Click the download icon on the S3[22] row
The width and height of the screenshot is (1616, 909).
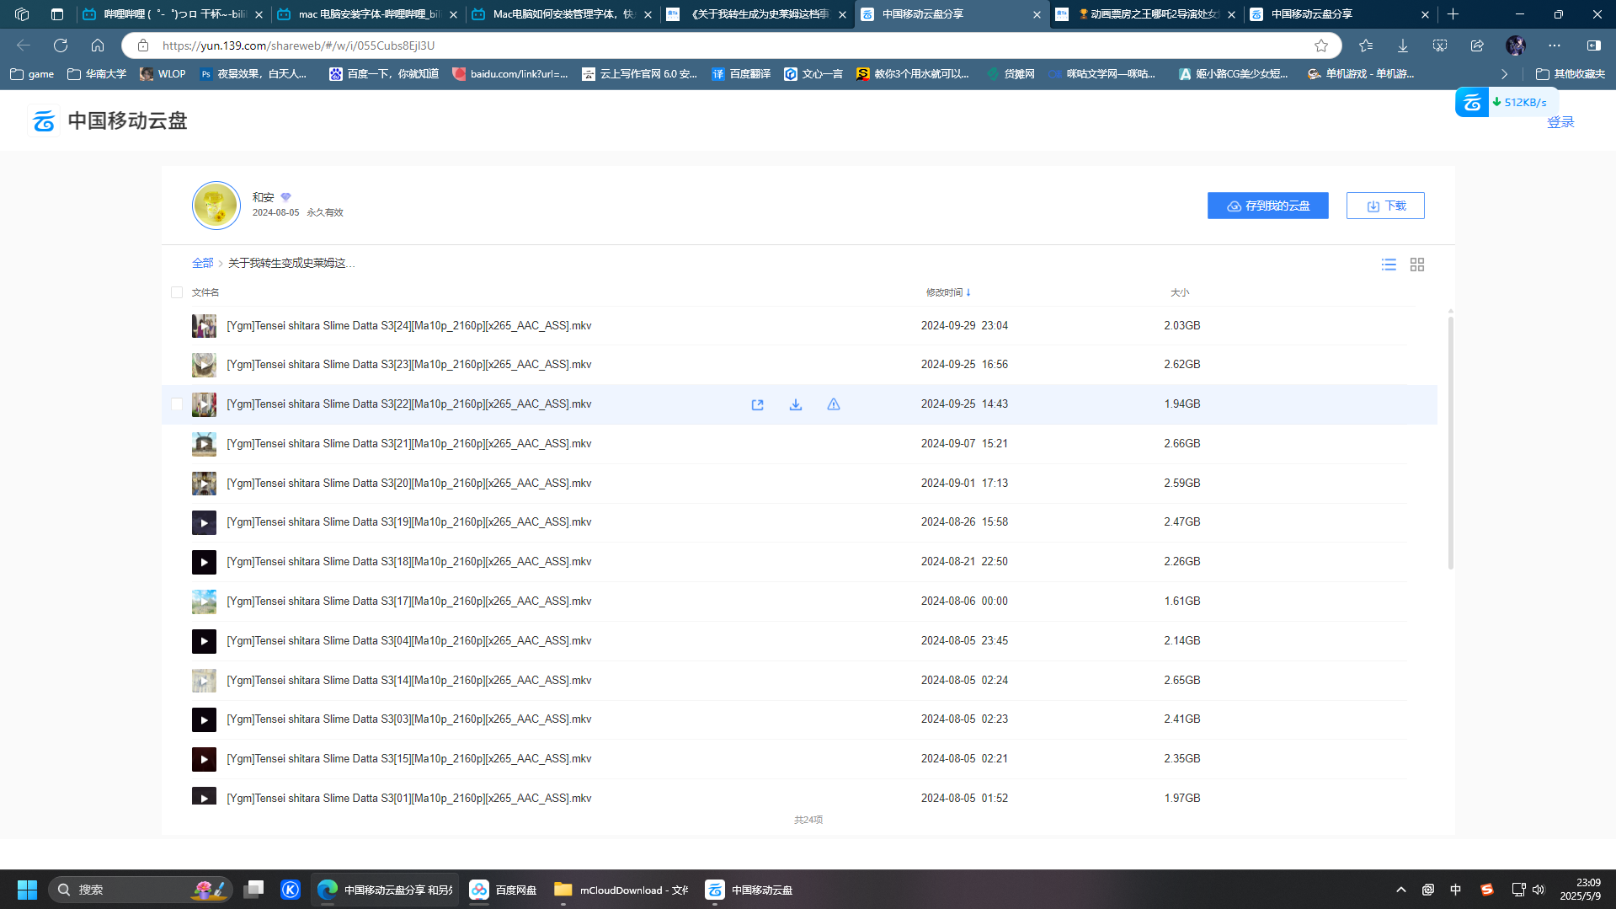click(x=795, y=405)
